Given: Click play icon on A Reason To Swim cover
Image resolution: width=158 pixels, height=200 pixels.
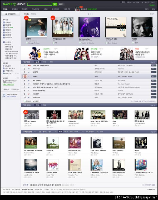Looking at the screenshot, I should click(35, 169).
